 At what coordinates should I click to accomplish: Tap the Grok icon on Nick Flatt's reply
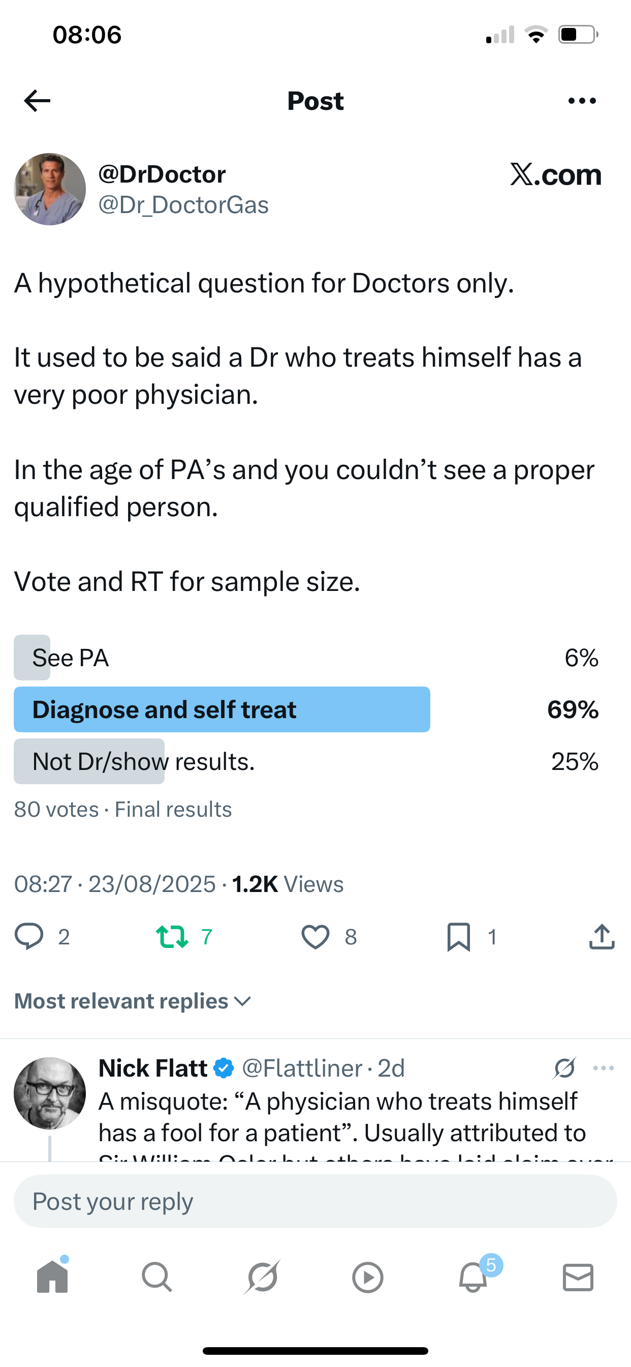pyautogui.click(x=565, y=1068)
